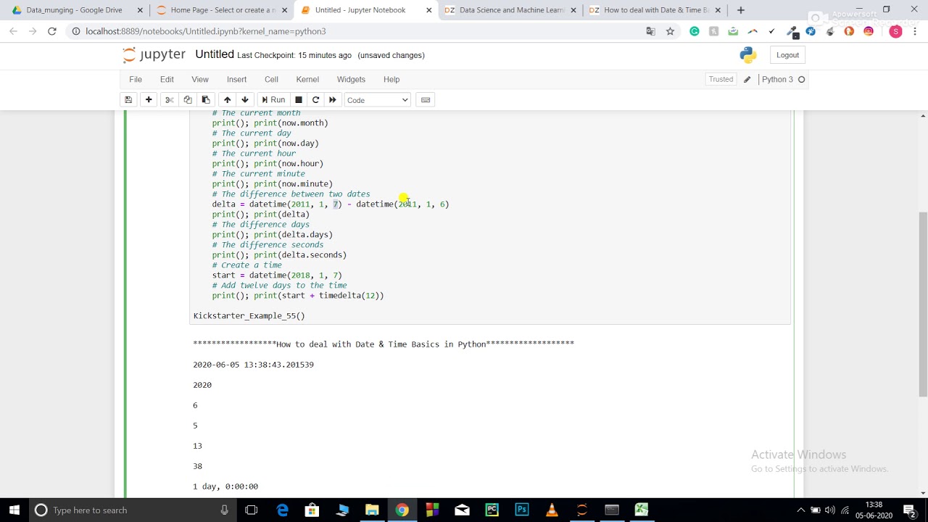
Task: Cut the selected cell with scissors icon
Action: (x=169, y=100)
